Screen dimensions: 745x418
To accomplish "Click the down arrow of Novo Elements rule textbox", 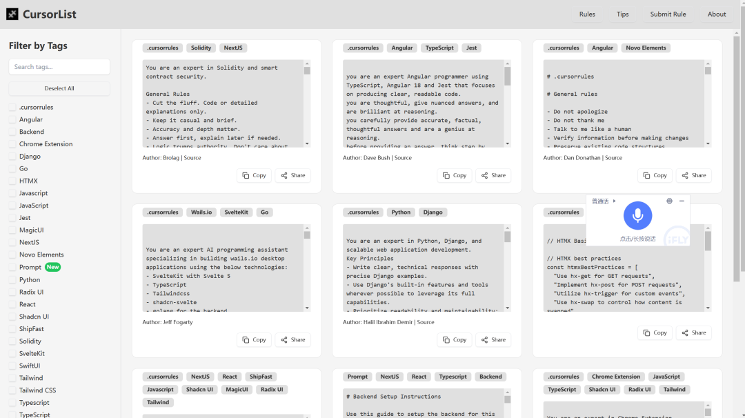I will coord(708,143).
